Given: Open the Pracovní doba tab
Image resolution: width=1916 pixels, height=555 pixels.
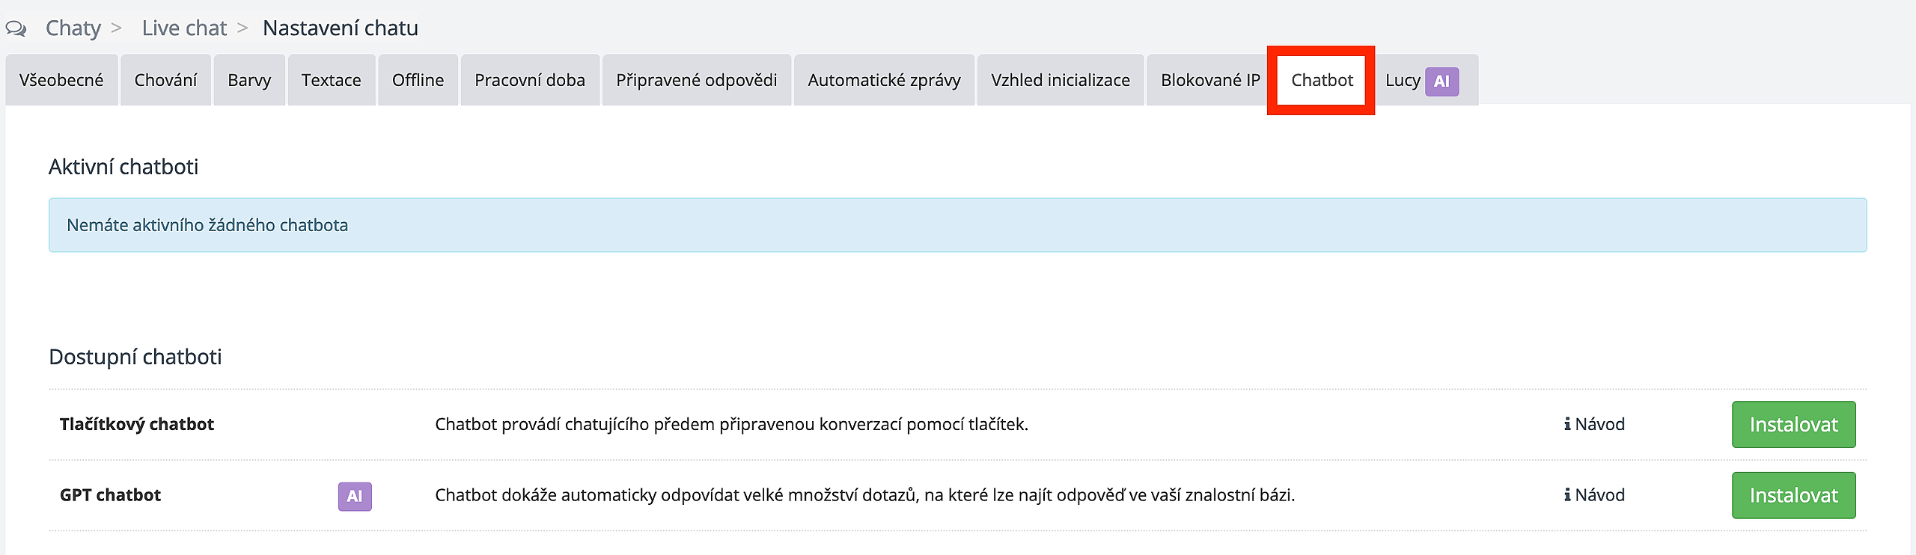Looking at the screenshot, I should tap(530, 80).
